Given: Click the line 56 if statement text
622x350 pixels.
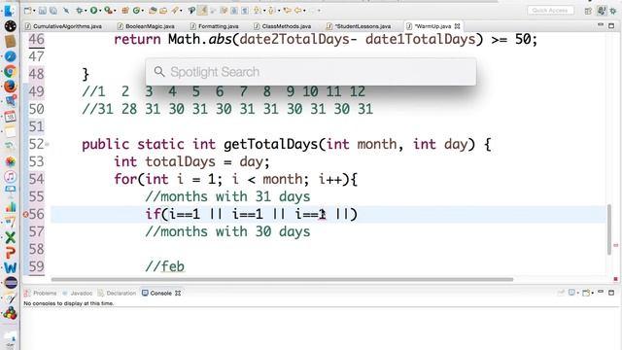Looking at the screenshot, I should [251, 214].
